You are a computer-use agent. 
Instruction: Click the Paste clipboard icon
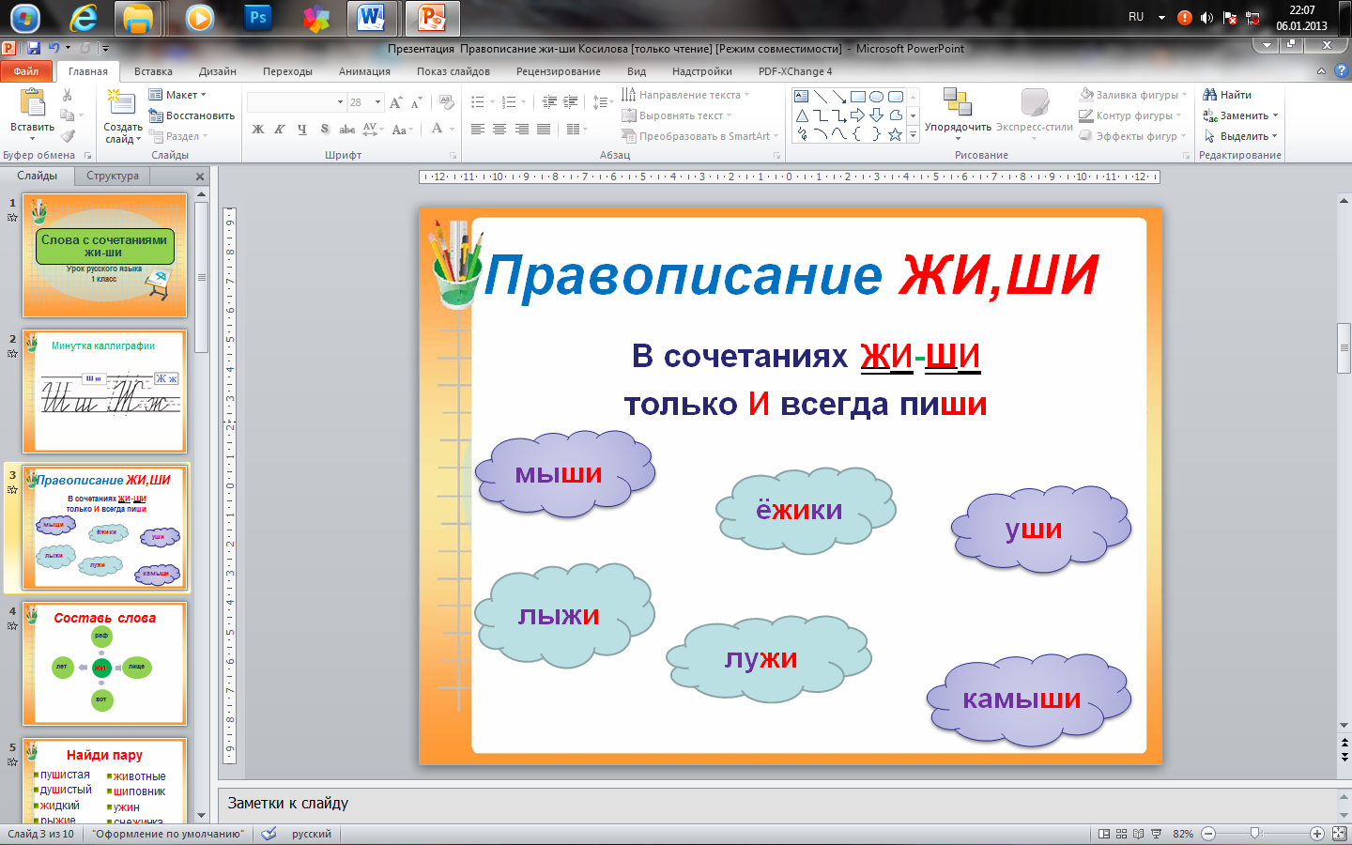pos(32,103)
